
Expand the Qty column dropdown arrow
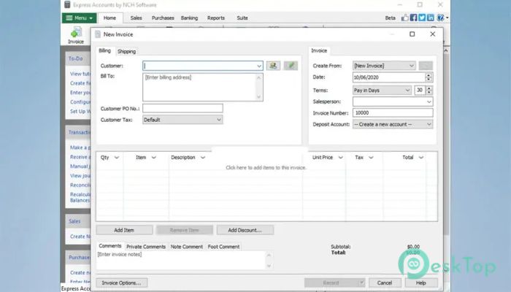click(117, 158)
